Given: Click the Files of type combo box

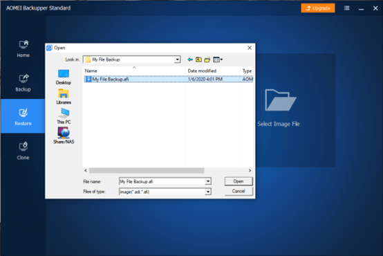Looking at the screenshot, I should coord(165,192).
